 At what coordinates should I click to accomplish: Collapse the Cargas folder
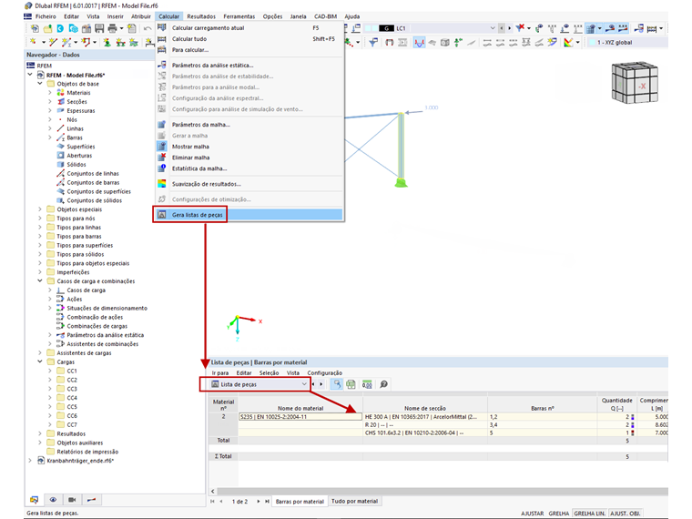tap(40, 361)
